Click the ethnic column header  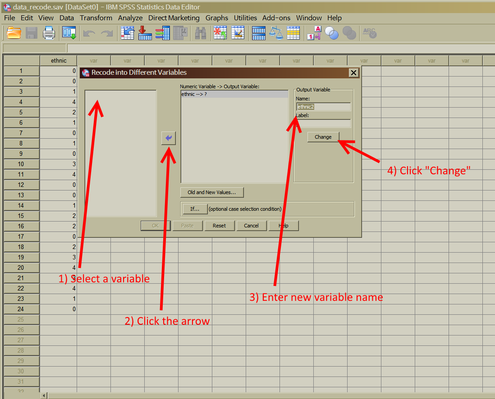pos(59,60)
